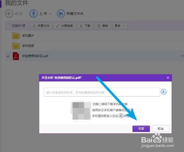Close the 共享文件 dialog

168,78
